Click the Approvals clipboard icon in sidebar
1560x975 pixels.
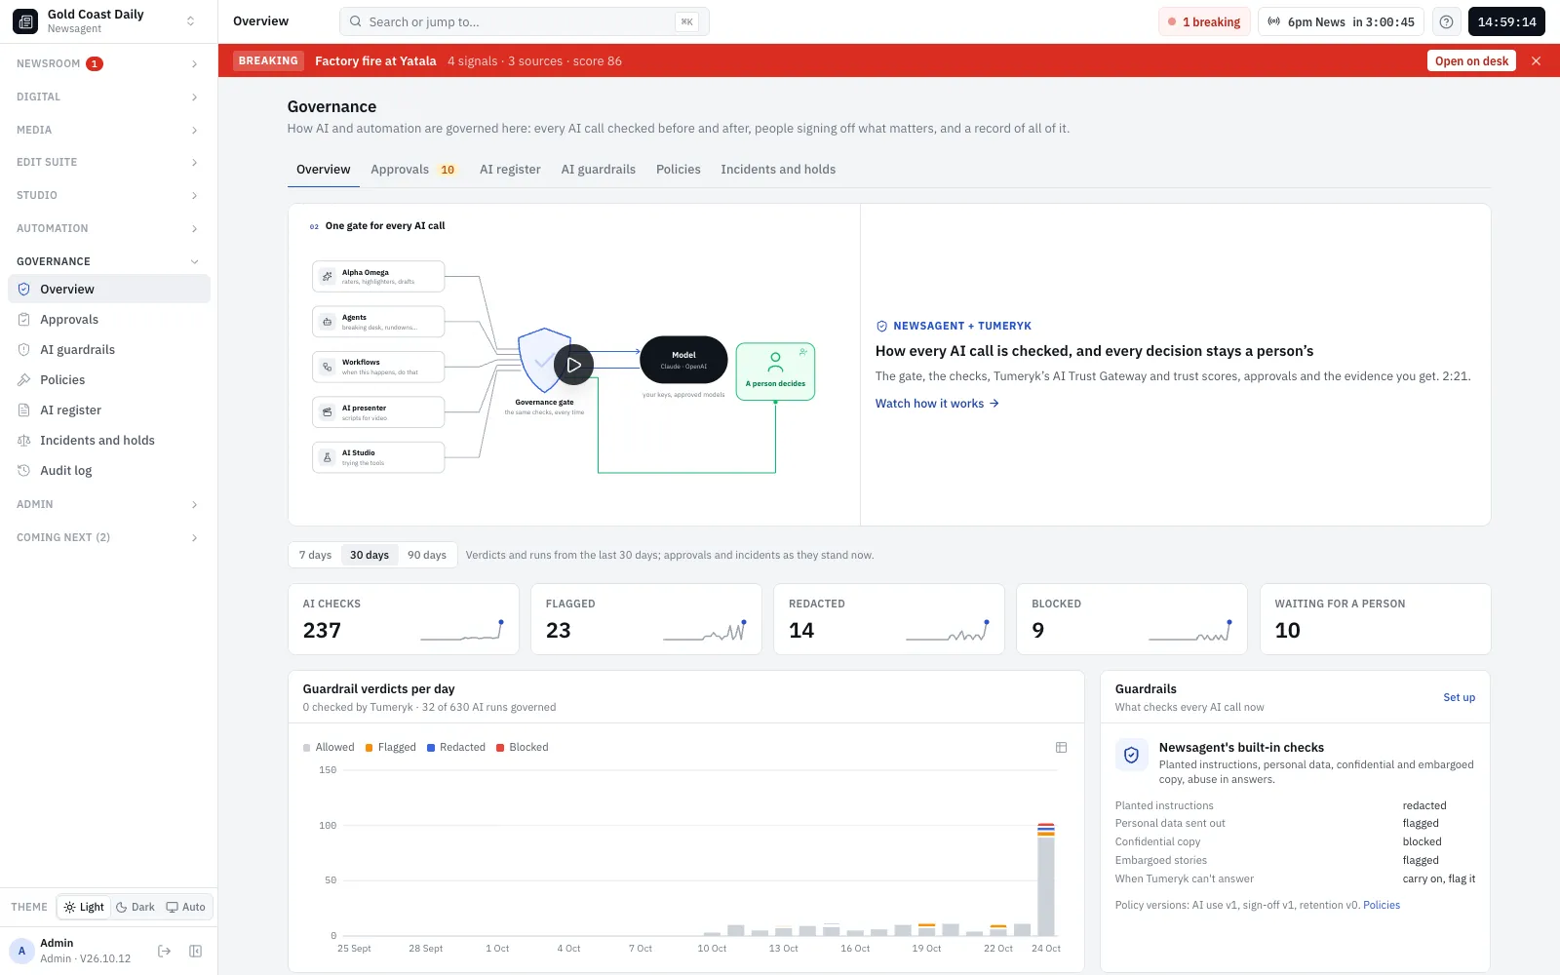pos(24,320)
